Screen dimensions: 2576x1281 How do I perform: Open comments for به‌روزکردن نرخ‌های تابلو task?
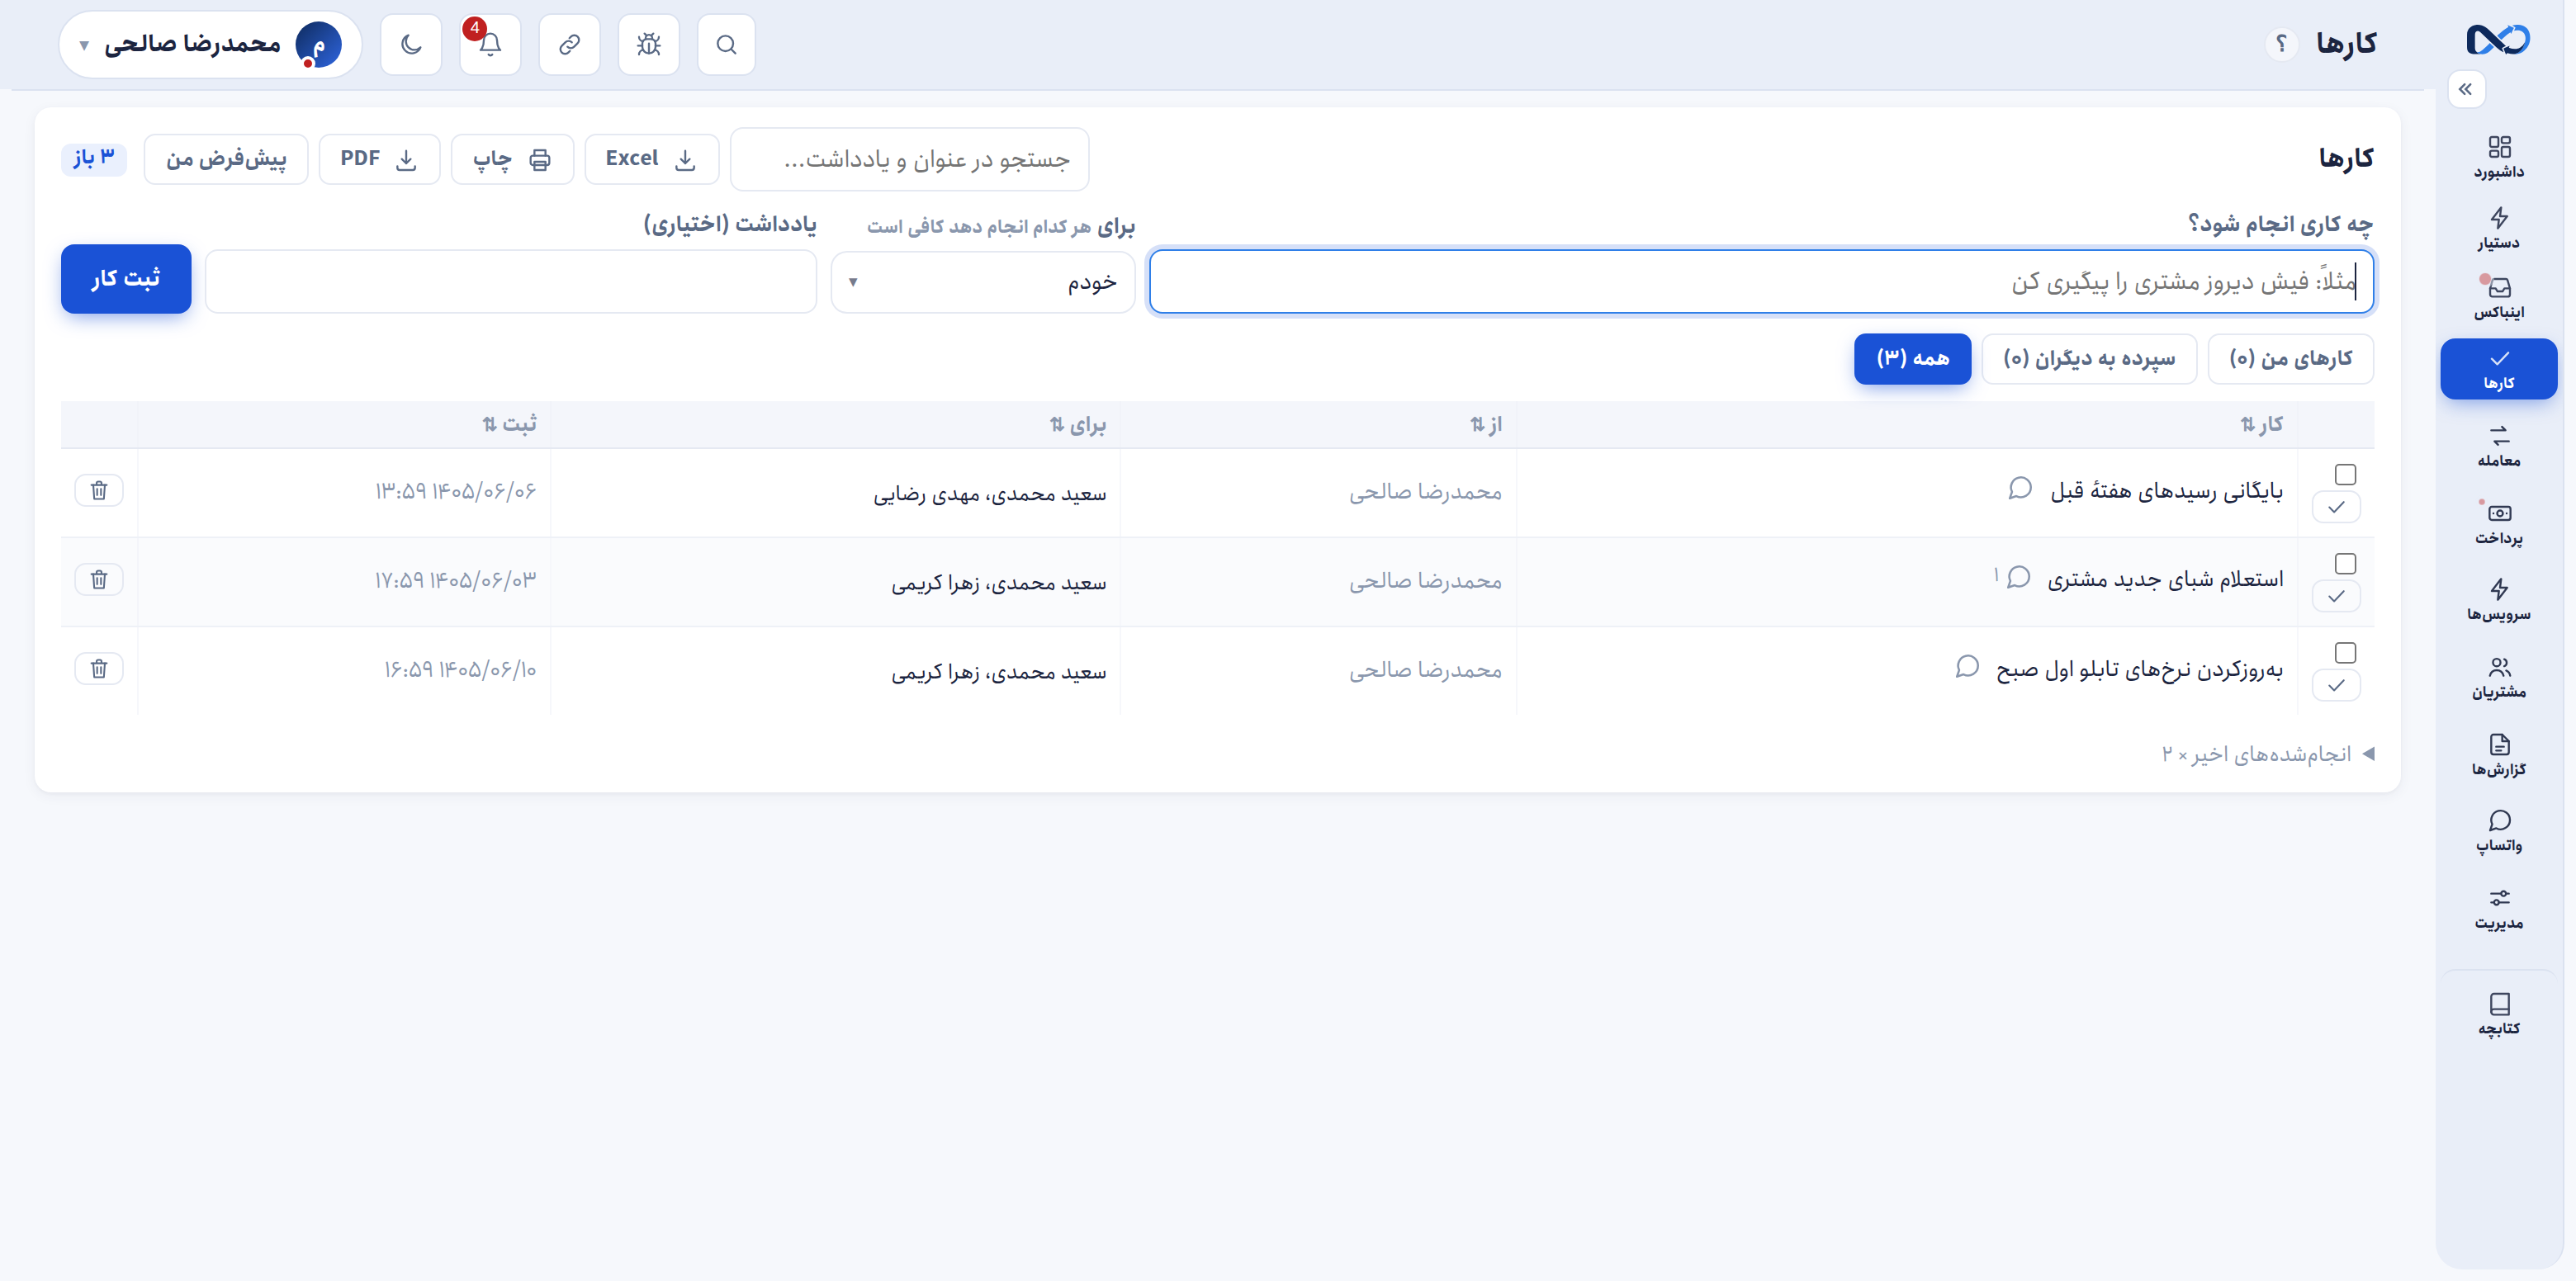point(1967,667)
